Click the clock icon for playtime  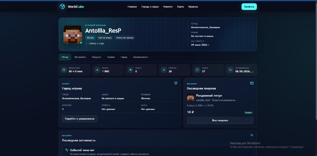point(64,70)
